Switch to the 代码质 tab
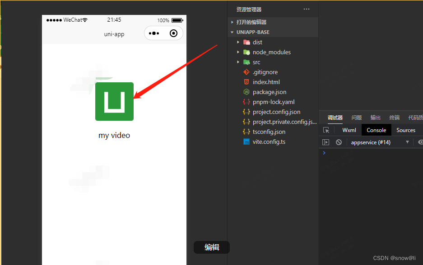 (415, 118)
